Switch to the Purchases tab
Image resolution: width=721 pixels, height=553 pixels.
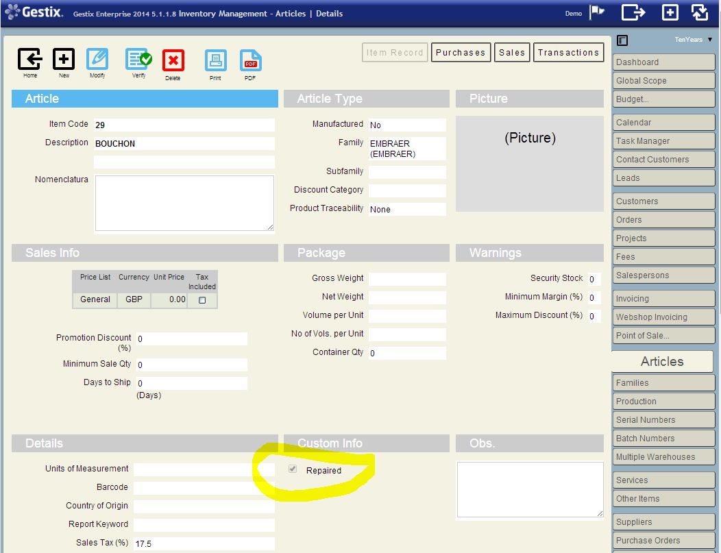point(461,52)
